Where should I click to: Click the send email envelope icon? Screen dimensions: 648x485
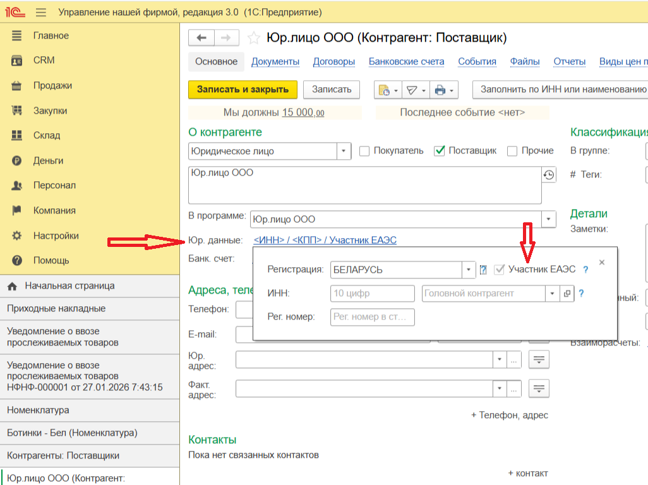[412, 90]
